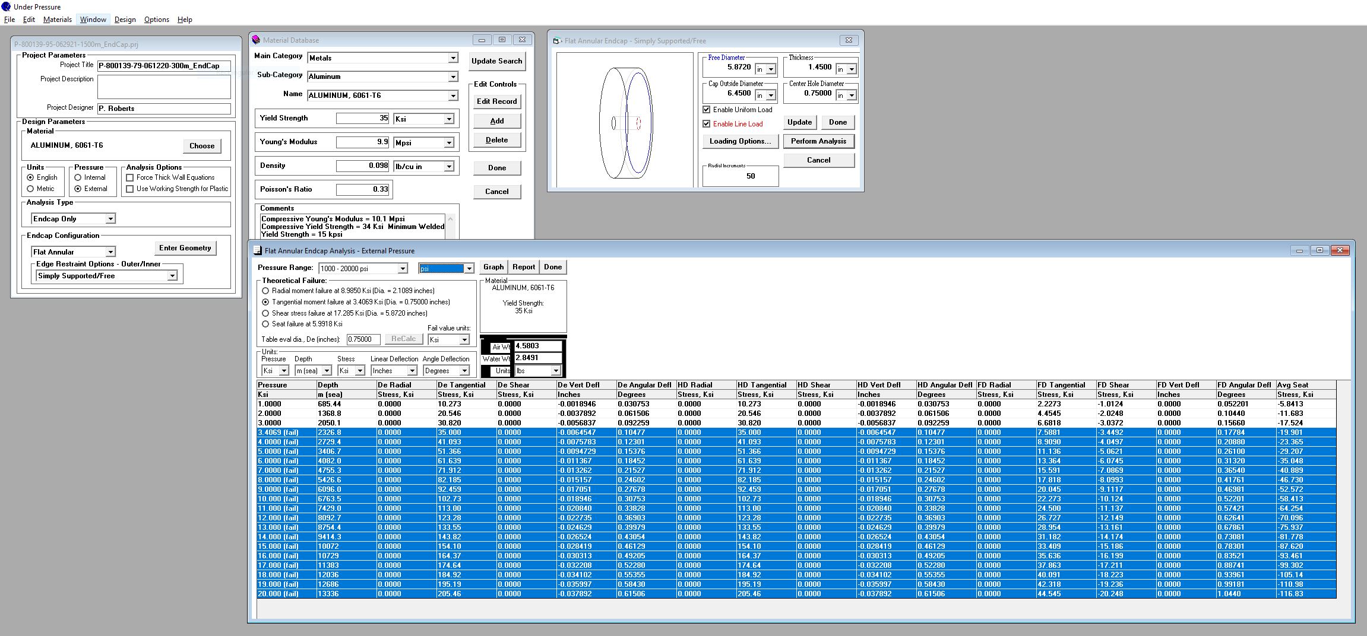Click the Project Designer input field
The image size is (1367, 636).
[164, 109]
